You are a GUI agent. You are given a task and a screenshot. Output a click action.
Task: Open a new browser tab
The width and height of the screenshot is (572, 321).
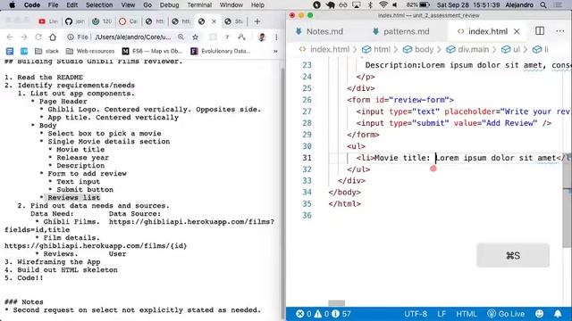pos(257,21)
